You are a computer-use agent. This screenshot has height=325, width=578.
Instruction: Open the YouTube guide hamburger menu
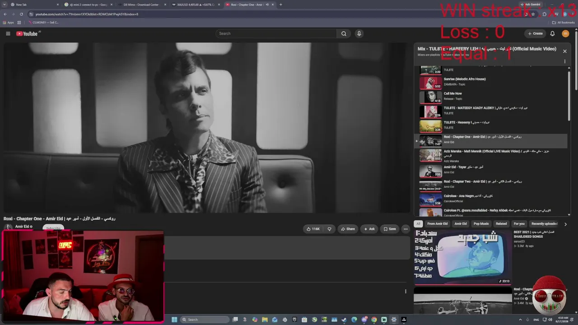coord(8,33)
